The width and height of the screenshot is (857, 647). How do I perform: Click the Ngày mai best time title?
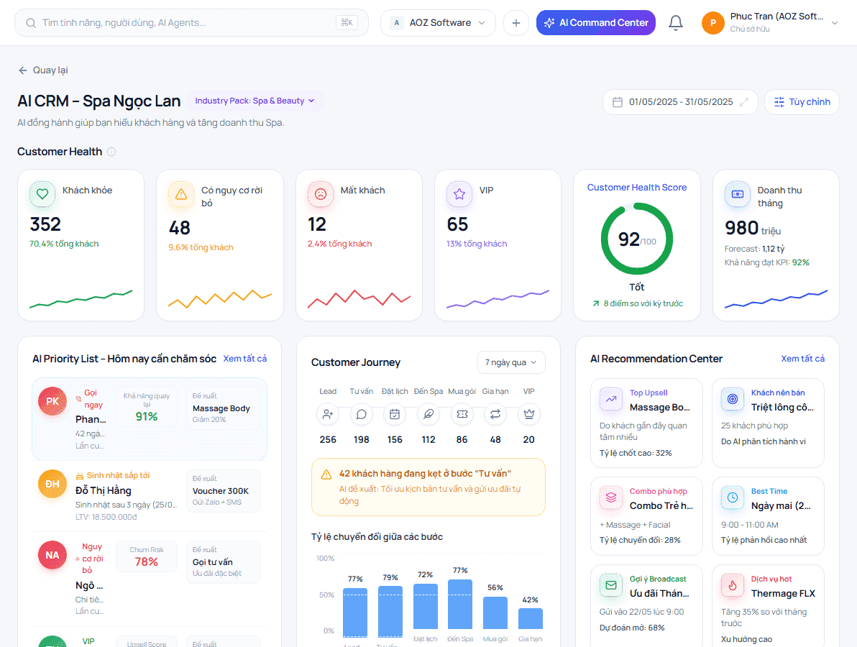click(x=781, y=506)
